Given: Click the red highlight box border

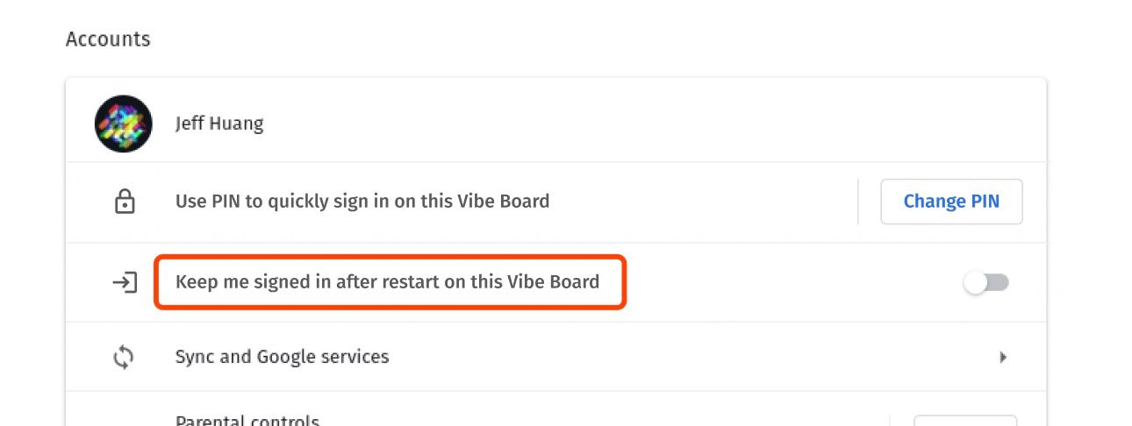Looking at the screenshot, I should point(625,282).
